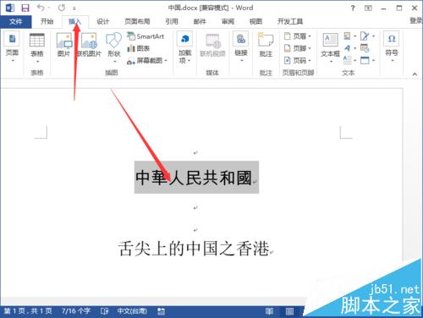Click page count 第1页,共1页 in status bar

(28, 311)
